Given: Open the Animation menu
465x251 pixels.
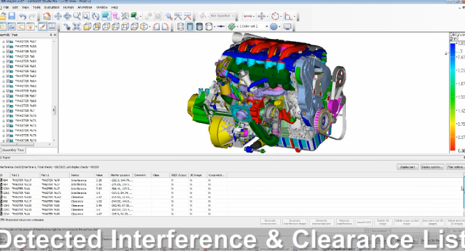Looking at the screenshot, I should pyautogui.click(x=85, y=7).
